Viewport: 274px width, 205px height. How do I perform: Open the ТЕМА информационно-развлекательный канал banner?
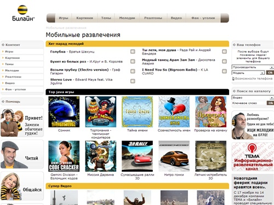[253, 157]
